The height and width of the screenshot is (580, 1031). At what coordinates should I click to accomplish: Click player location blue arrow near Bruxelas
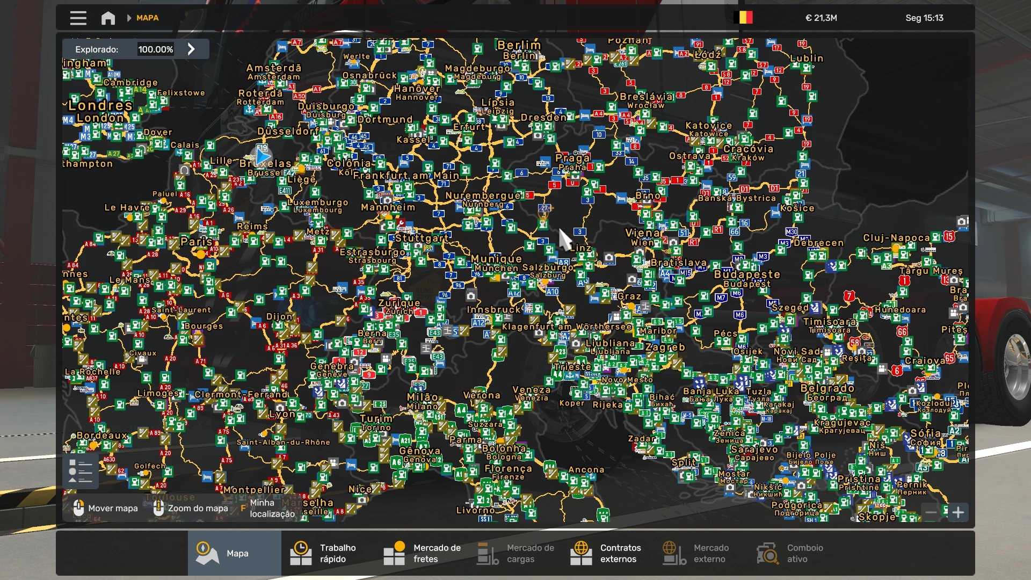click(263, 157)
